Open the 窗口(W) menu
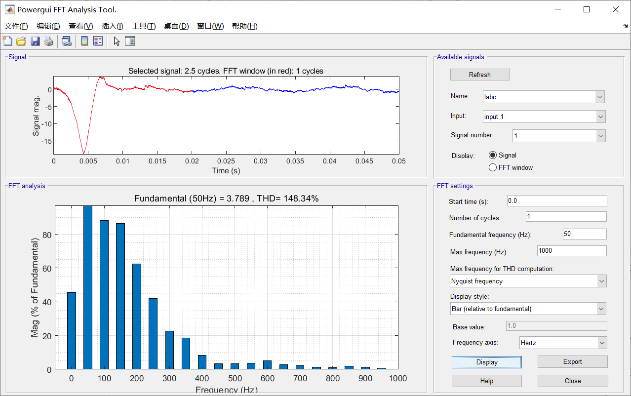 coord(210,26)
